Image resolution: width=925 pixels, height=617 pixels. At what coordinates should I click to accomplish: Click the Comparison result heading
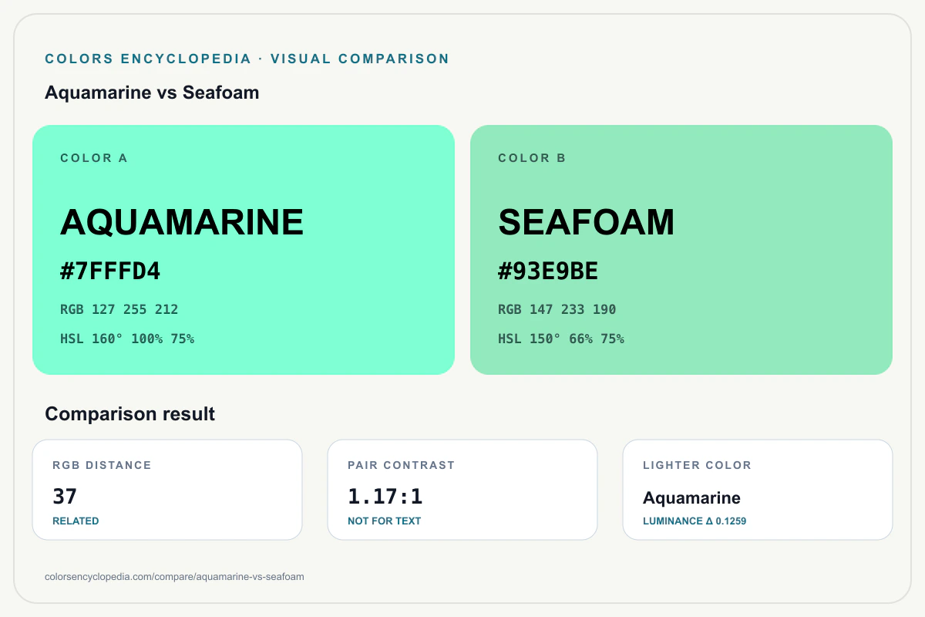(129, 414)
